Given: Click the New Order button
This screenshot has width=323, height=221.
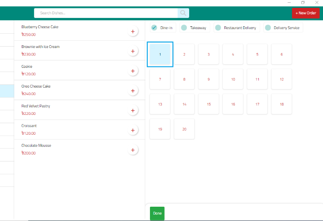Looking at the screenshot, I should [305, 13].
